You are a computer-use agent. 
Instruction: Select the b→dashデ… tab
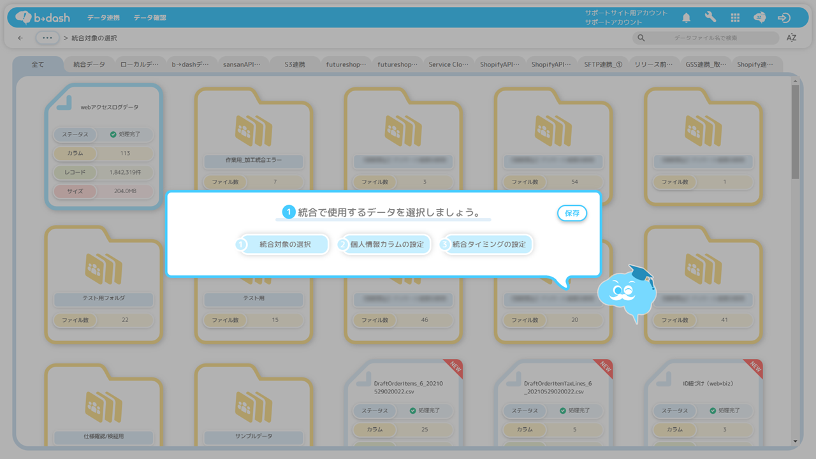point(190,64)
